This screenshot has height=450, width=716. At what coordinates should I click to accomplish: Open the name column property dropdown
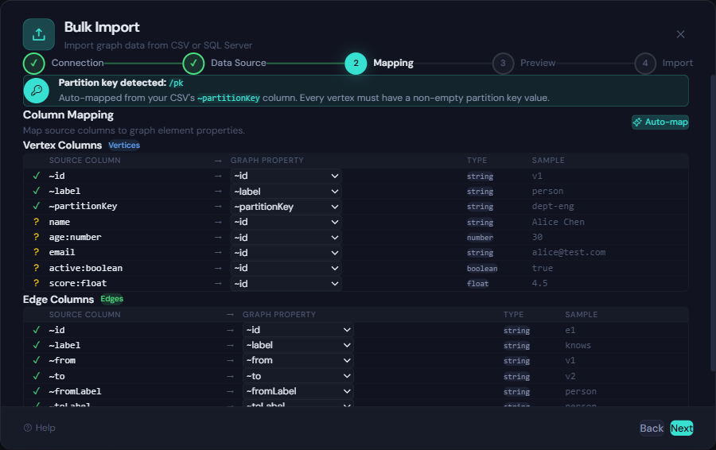click(286, 223)
